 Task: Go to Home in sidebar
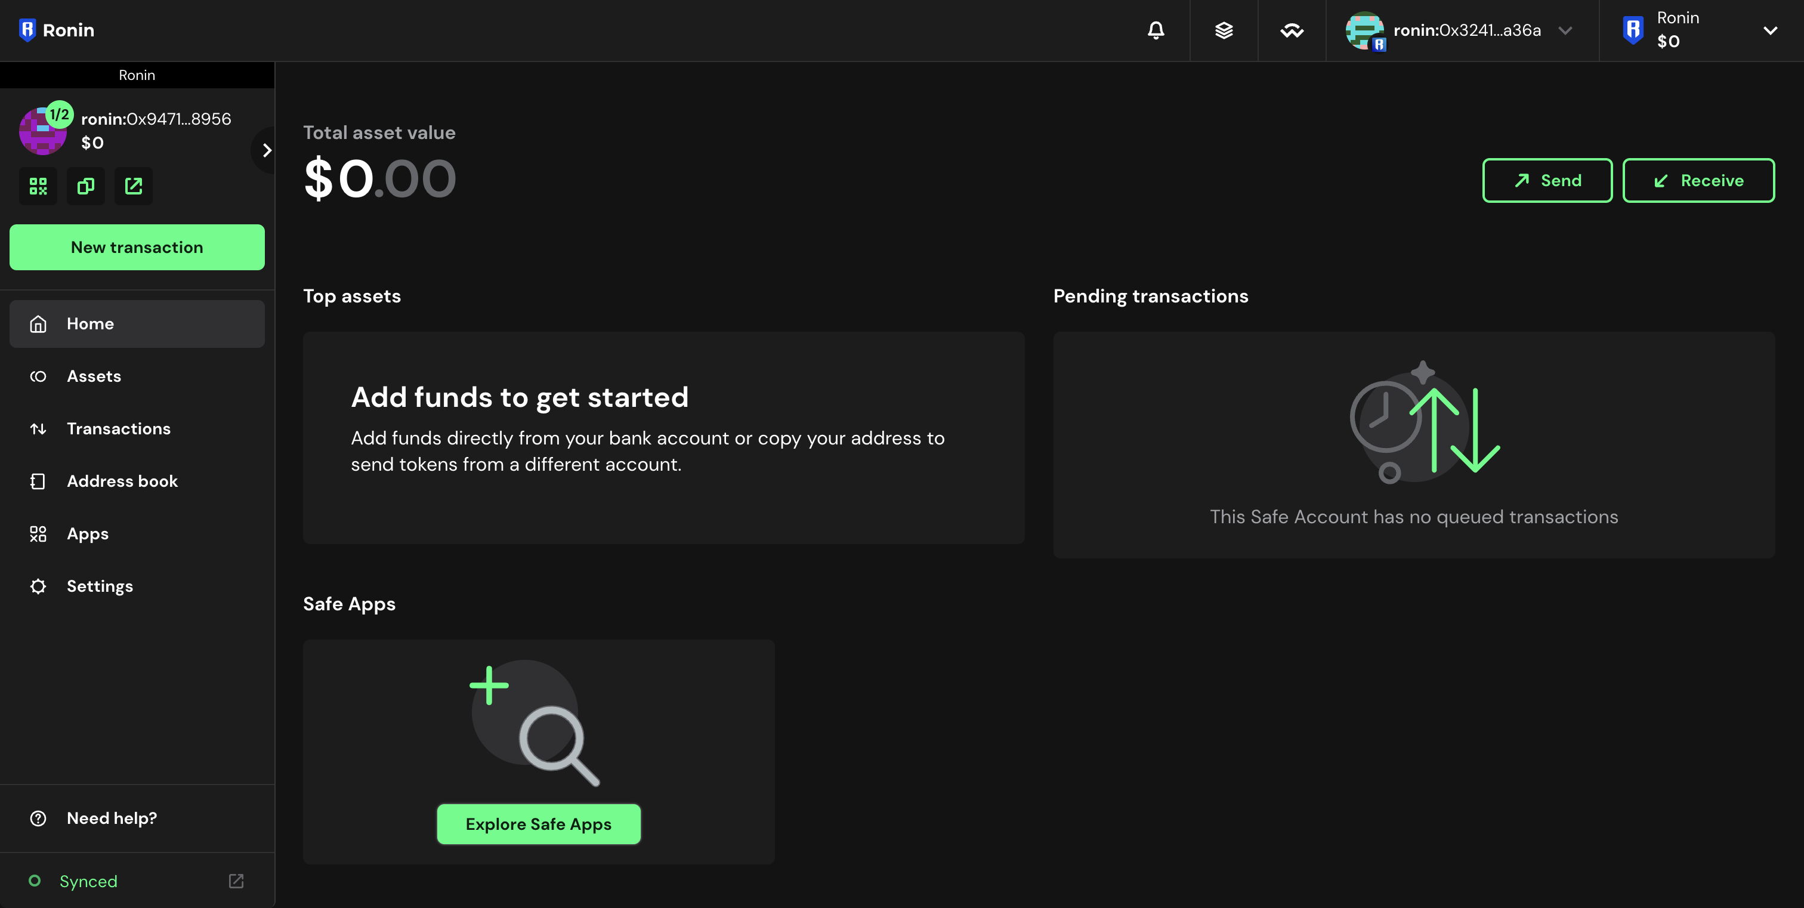[x=137, y=324]
